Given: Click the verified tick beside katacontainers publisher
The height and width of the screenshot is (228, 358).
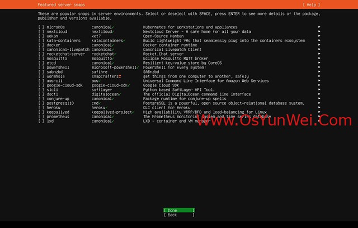Looking at the screenshot, I should click(124, 41).
